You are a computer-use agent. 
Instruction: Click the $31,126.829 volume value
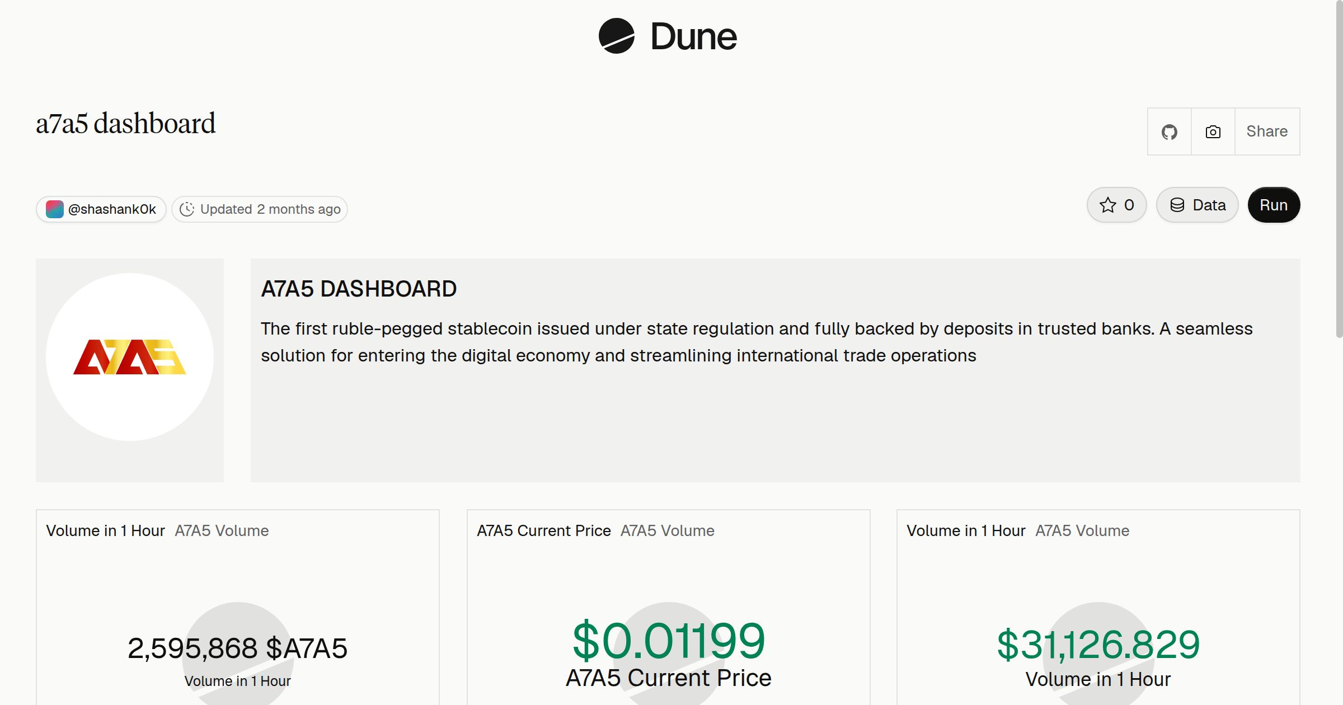point(1098,645)
